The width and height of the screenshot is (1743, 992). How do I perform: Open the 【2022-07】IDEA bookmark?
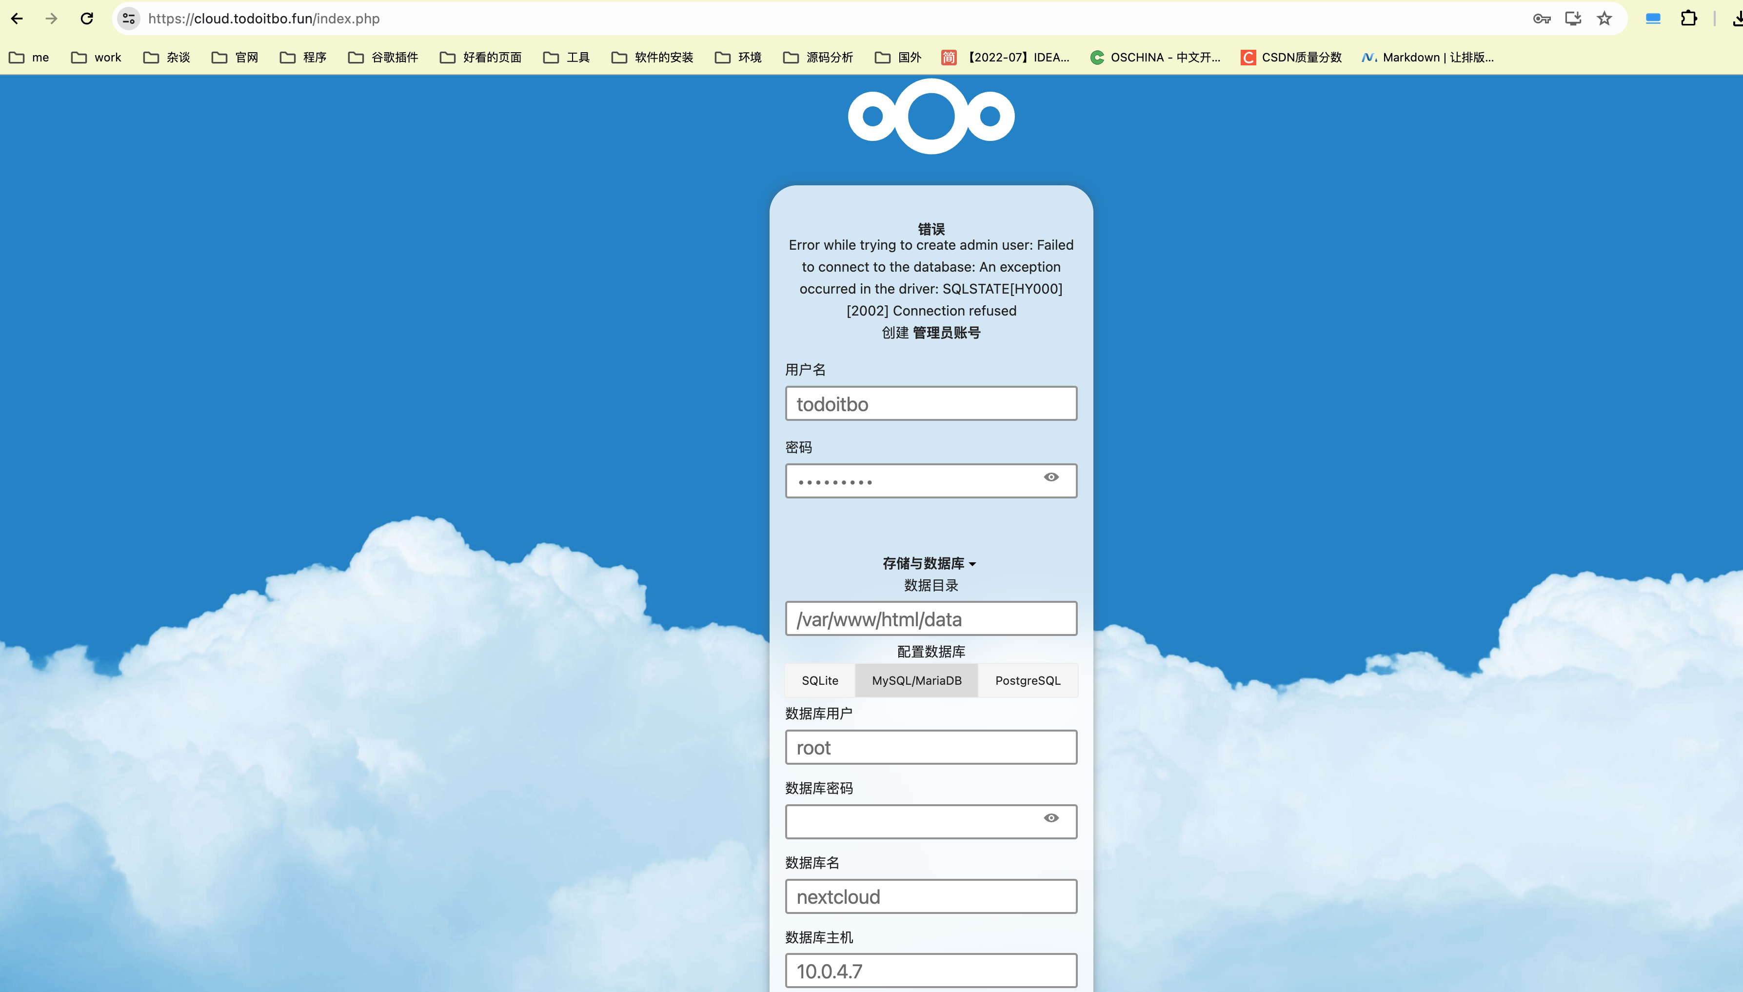click(1006, 57)
